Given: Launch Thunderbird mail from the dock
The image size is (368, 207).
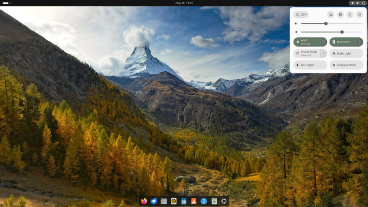Looking at the screenshot, I should [x=154, y=201].
